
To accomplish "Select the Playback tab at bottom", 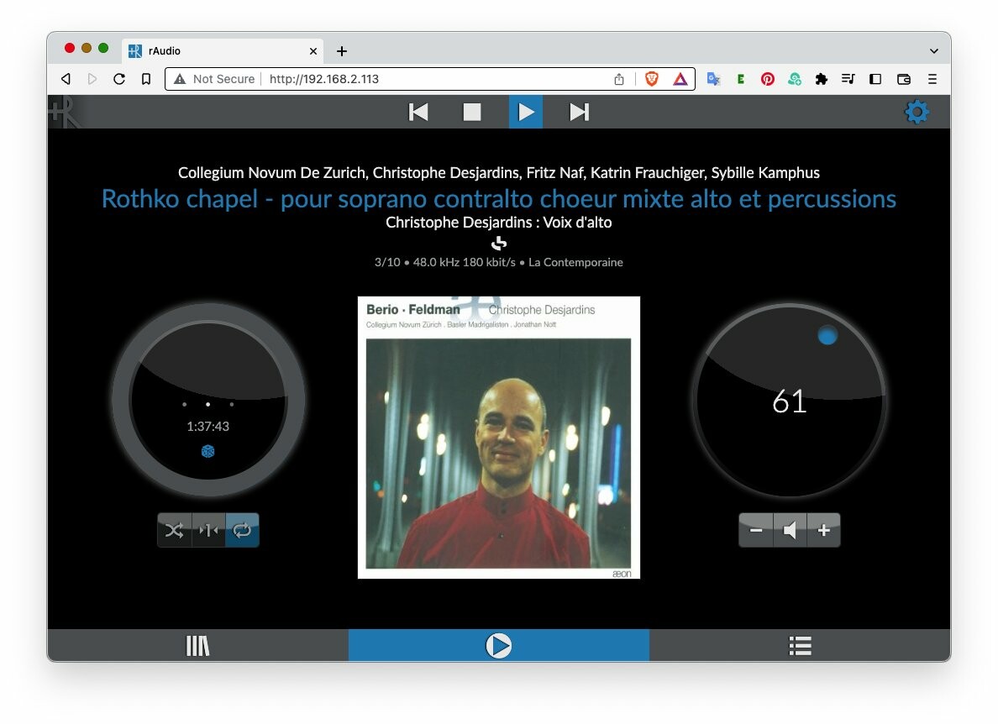I will point(498,646).
